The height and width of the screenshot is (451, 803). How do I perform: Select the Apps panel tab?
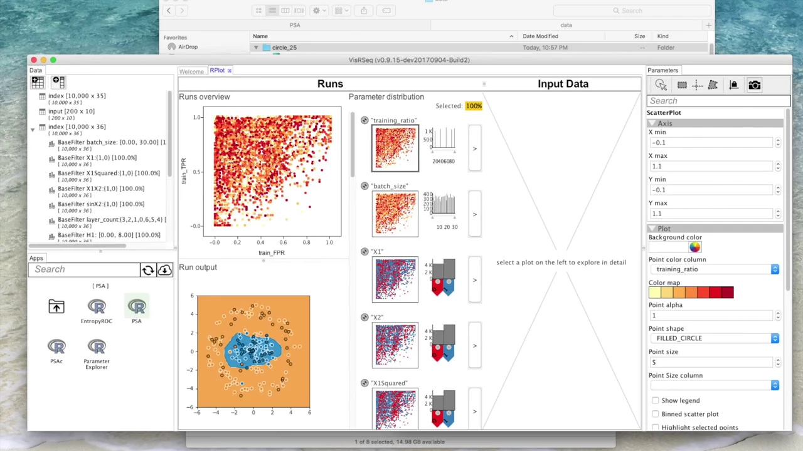[x=36, y=258]
